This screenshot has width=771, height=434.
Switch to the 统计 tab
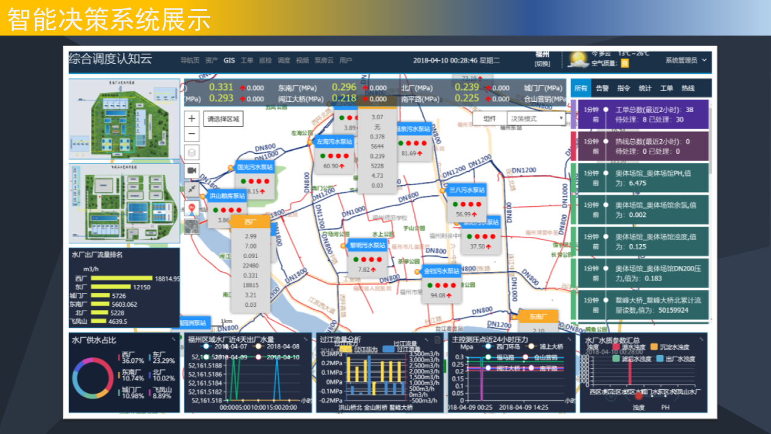[645, 88]
